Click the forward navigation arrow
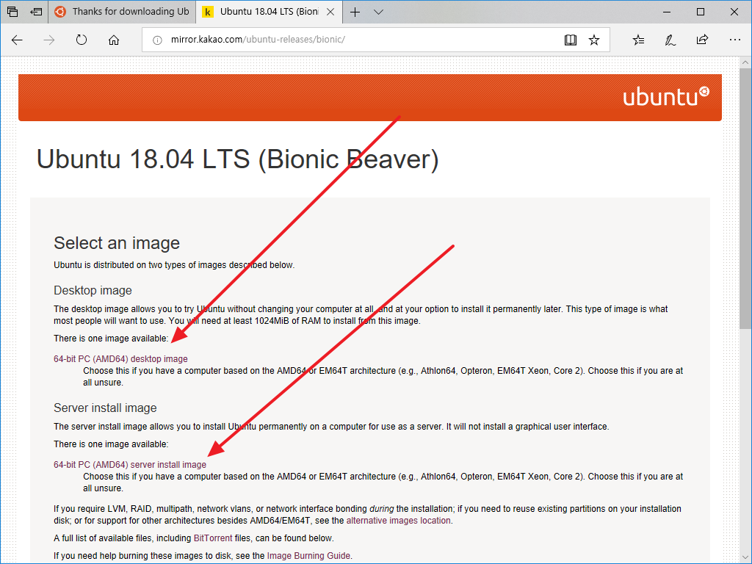752x564 pixels. click(49, 40)
